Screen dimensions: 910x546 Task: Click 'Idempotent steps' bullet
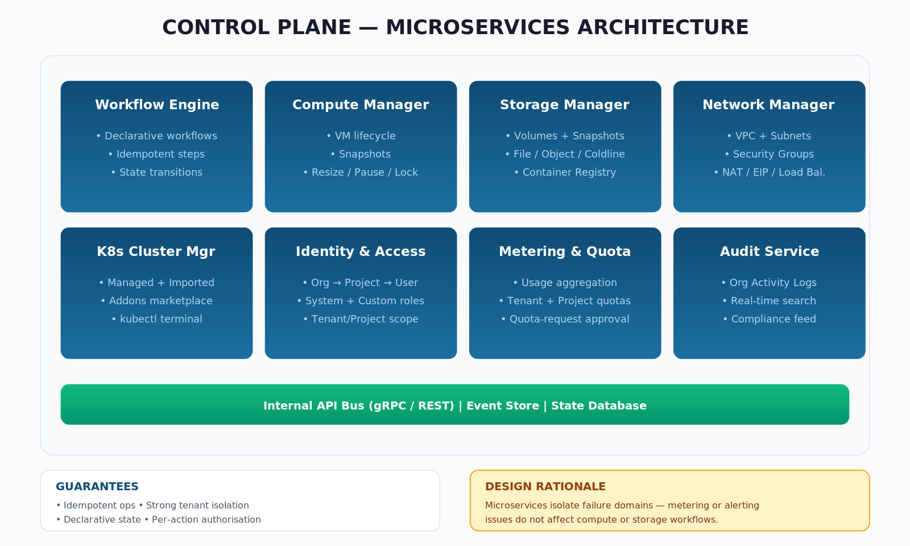pyautogui.click(x=156, y=154)
